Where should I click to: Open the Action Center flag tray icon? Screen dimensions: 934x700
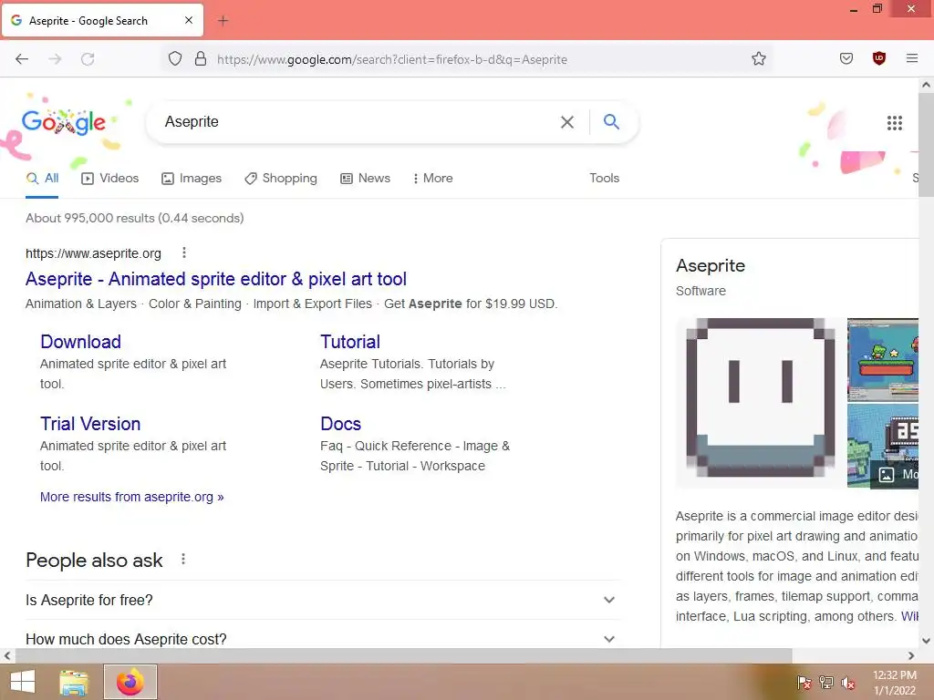(804, 683)
